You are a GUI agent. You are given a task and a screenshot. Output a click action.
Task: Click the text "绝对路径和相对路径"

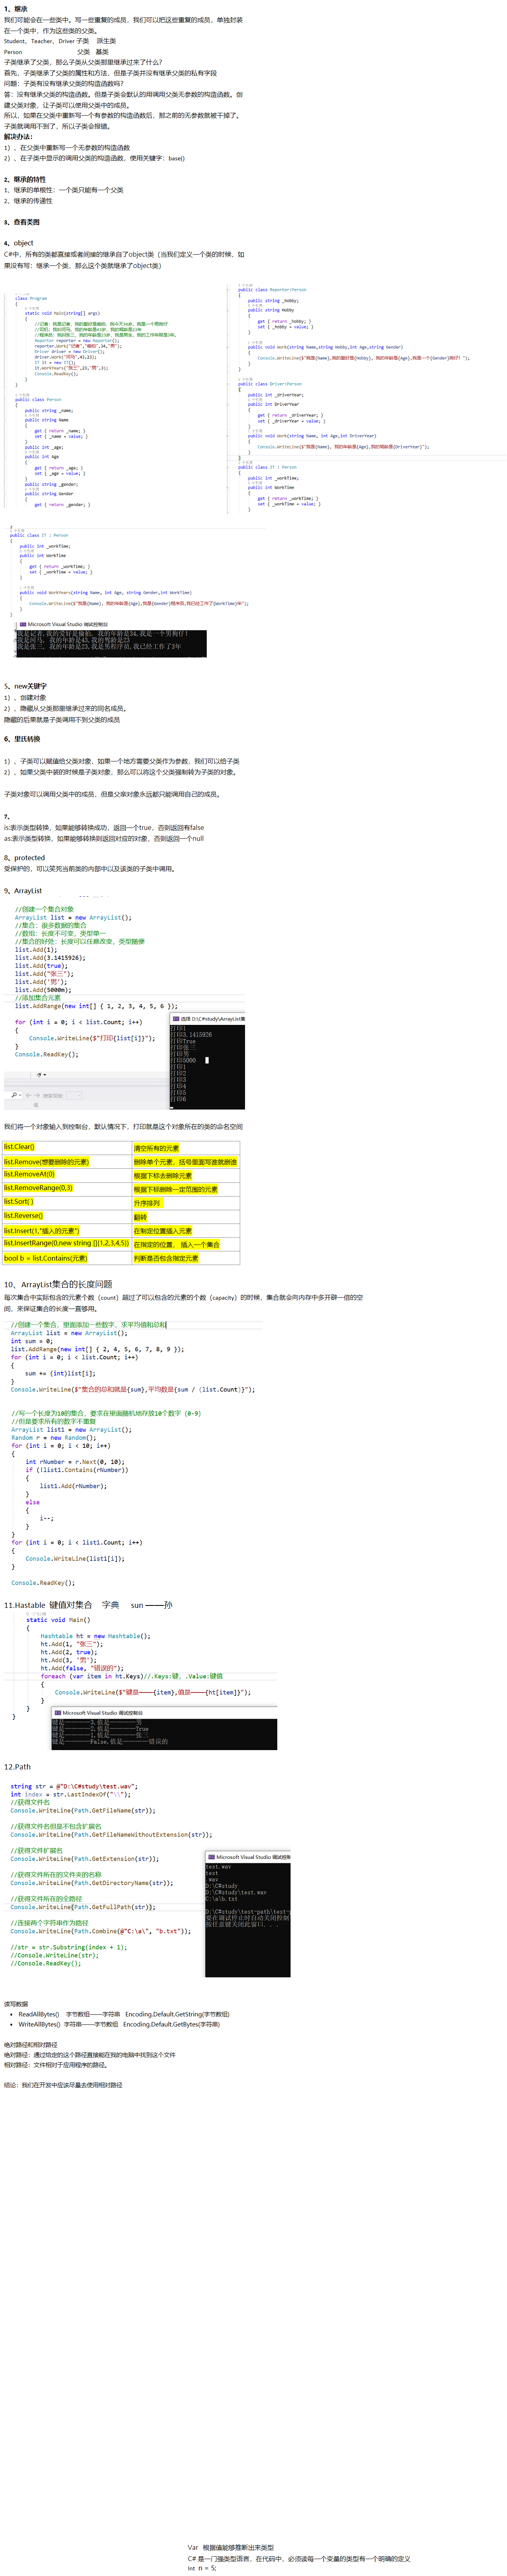pyautogui.click(x=31, y=2045)
